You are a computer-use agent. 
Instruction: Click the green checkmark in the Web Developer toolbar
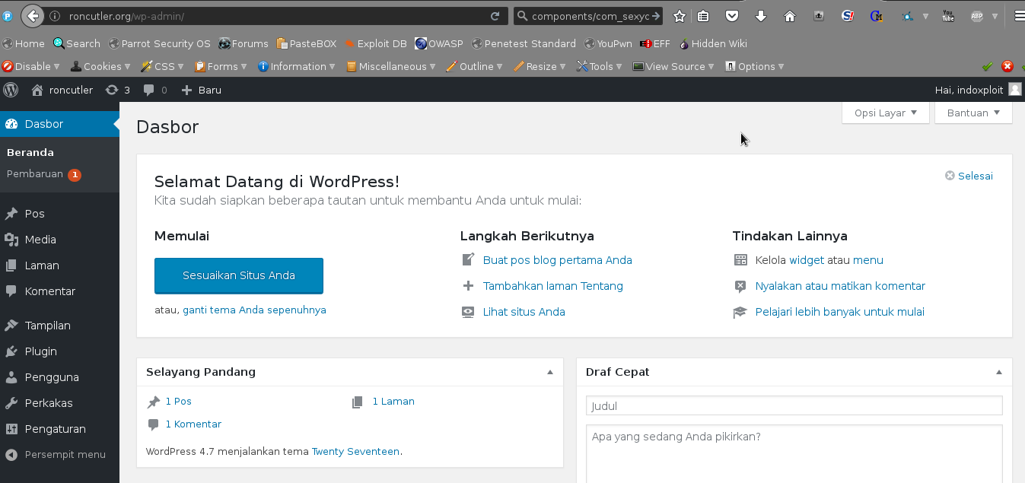987,66
